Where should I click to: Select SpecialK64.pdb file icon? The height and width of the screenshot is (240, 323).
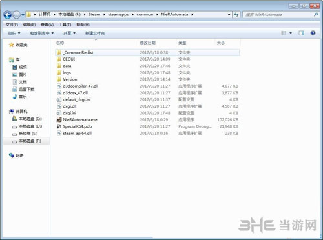click(x=59, y=126)
